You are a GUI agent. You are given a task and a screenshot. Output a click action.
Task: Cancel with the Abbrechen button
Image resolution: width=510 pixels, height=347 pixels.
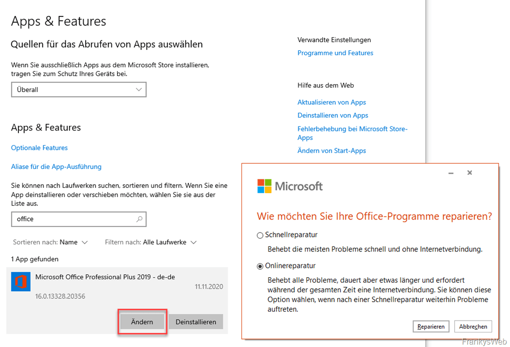[x=473, y=327]
